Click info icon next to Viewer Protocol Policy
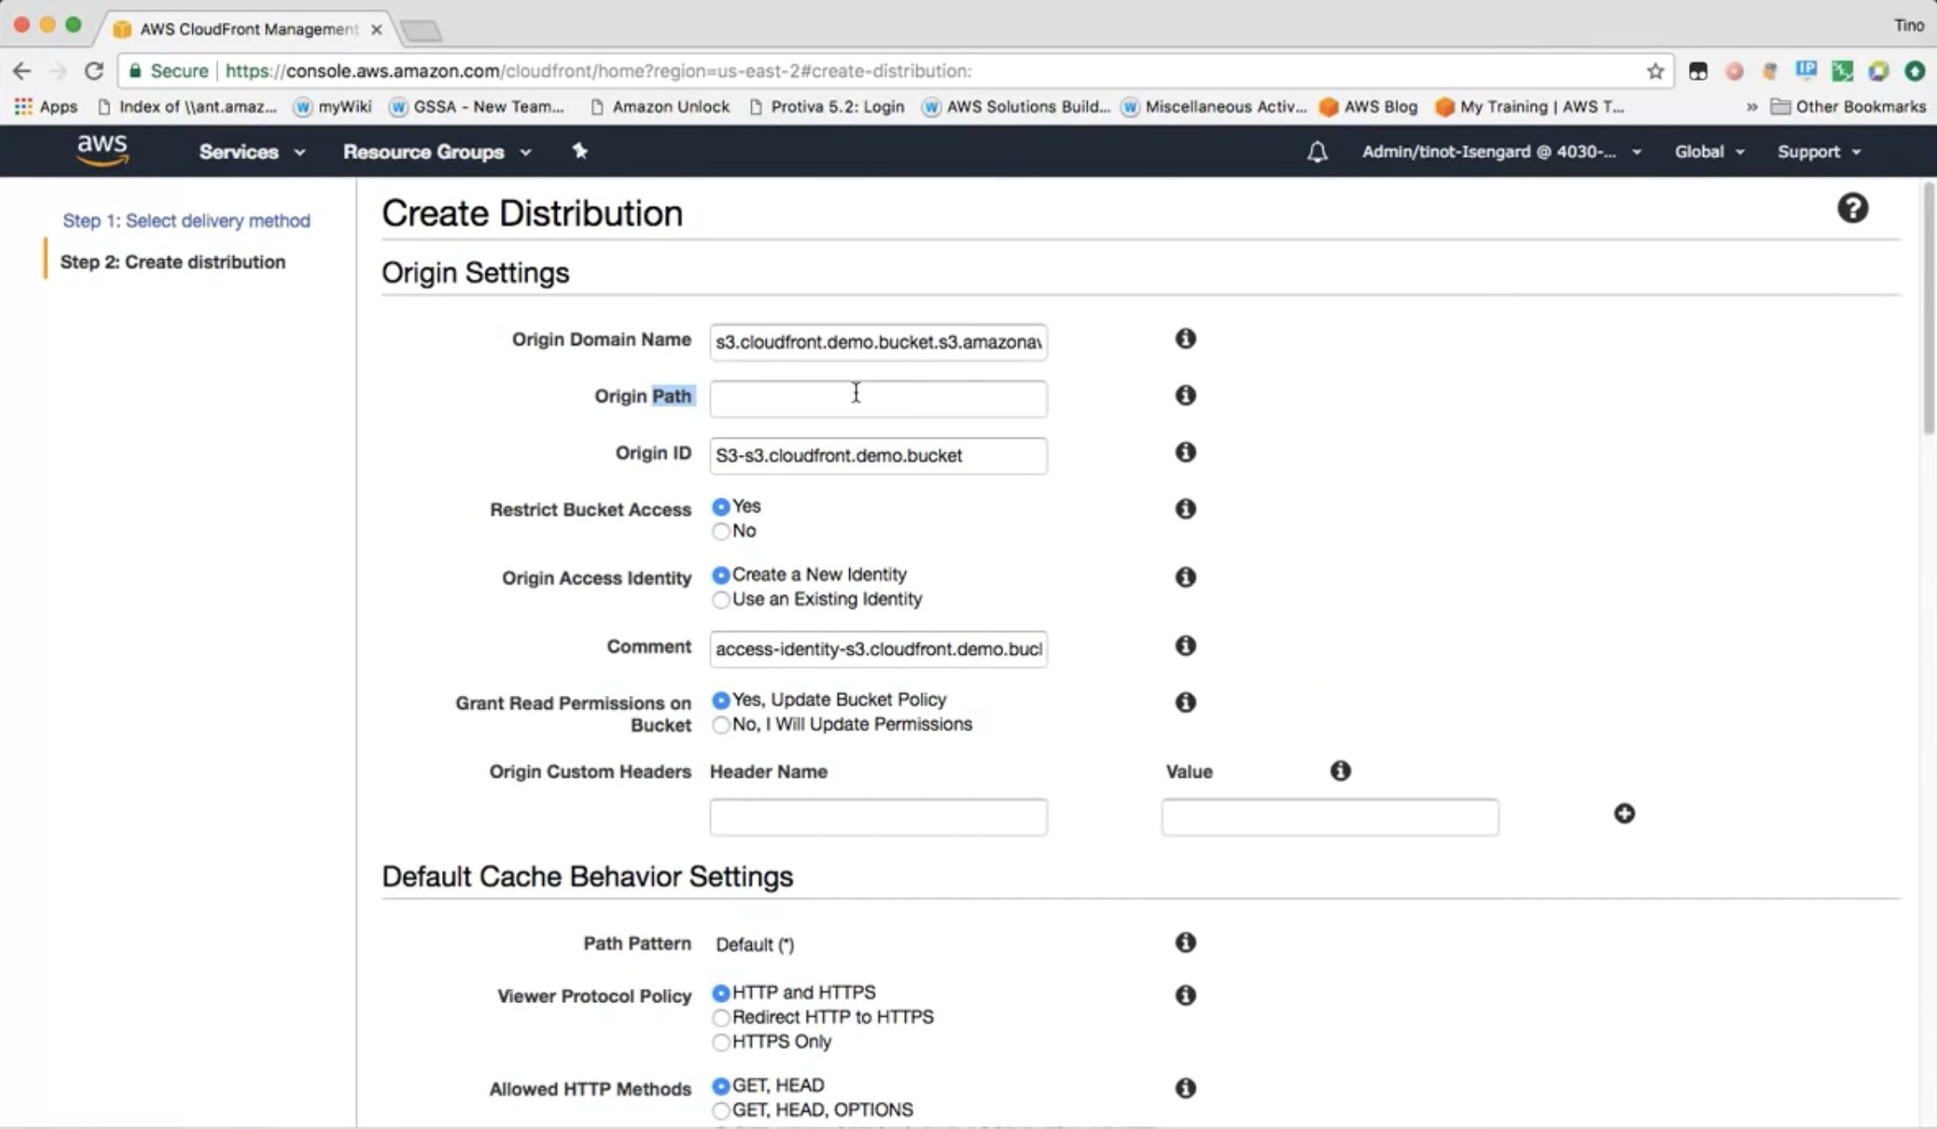Viewport: 1937px width, 1129px height. (1184, 995)
